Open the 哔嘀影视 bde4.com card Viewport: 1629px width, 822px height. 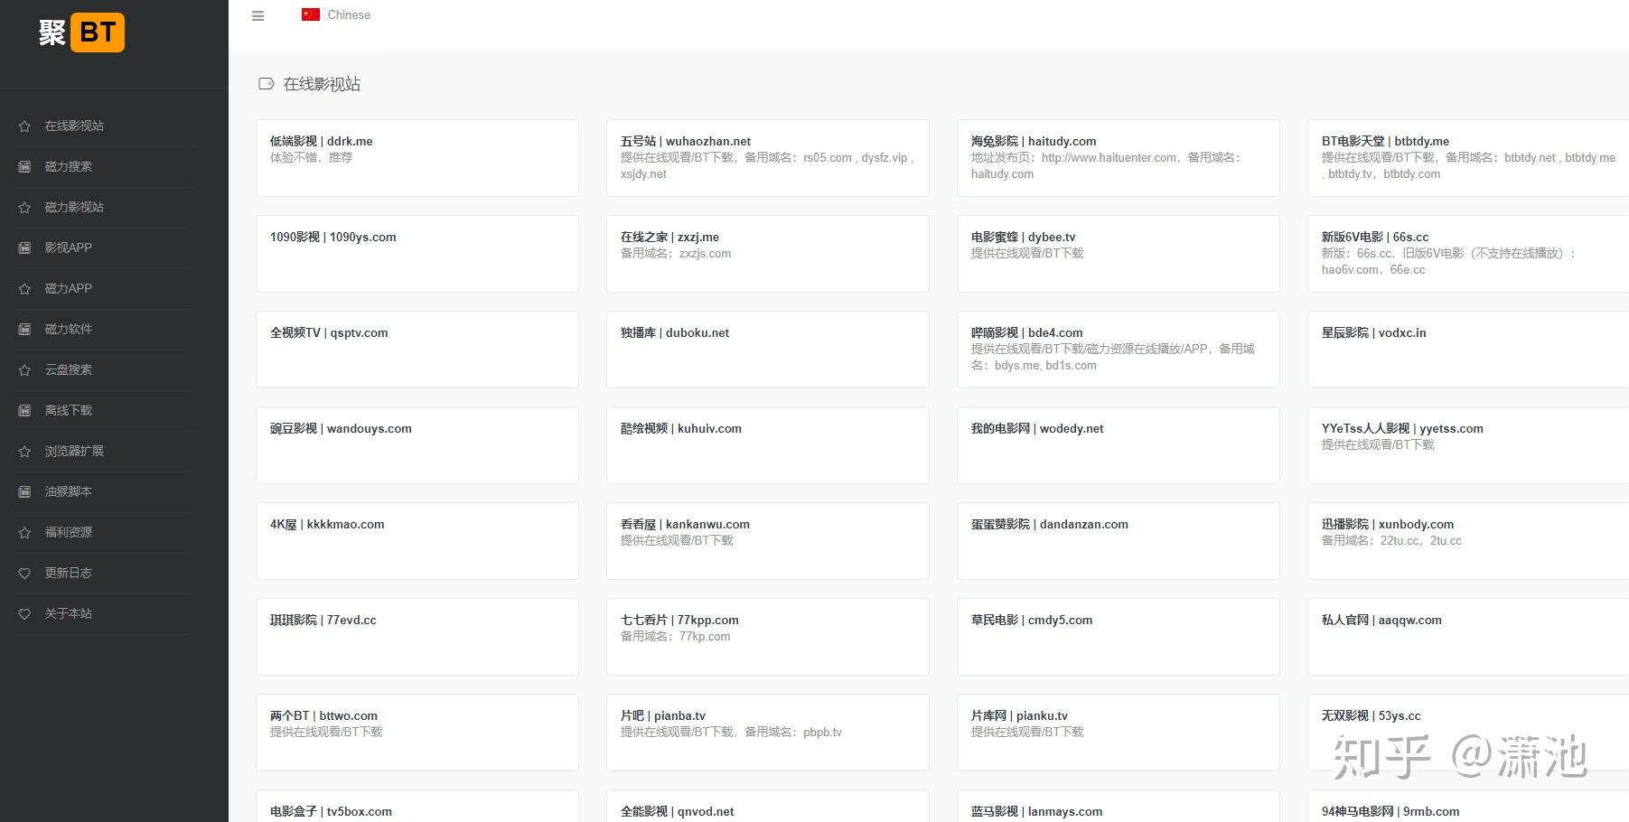coord(1118,349)
